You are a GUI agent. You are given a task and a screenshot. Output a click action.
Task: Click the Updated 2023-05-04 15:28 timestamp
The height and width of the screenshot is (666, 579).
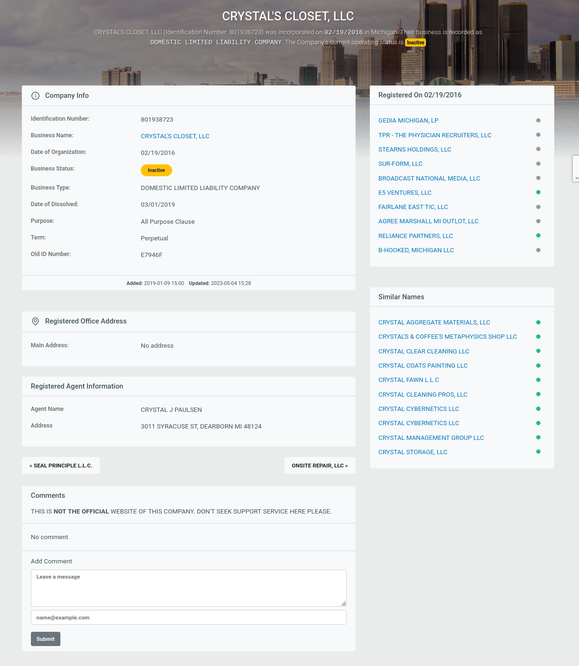pyautogui.click(x=220, y=283)
